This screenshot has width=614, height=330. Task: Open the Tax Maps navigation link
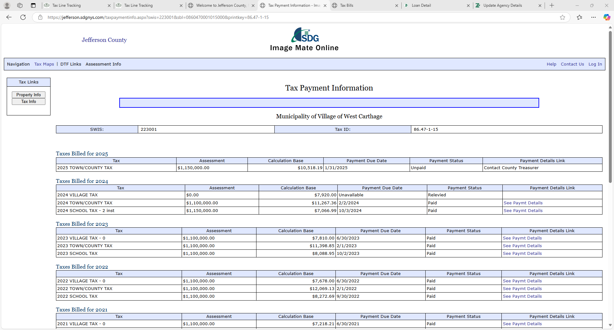44,64
